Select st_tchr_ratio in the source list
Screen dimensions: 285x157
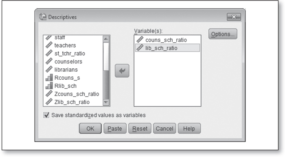[x=70, y=53]
